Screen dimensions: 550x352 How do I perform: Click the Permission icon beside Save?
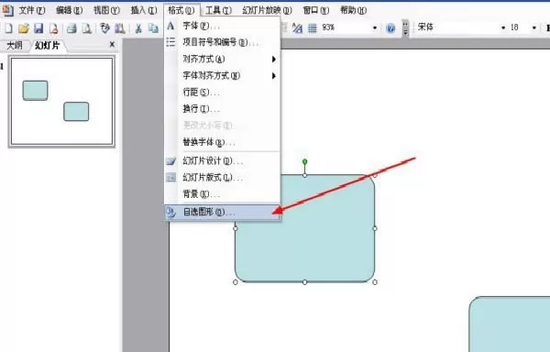point(54,28)
